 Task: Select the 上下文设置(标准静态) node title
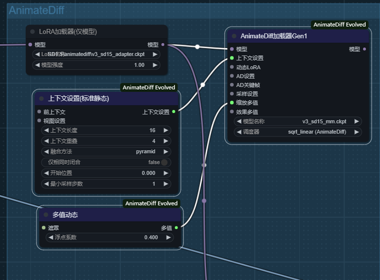78,99
